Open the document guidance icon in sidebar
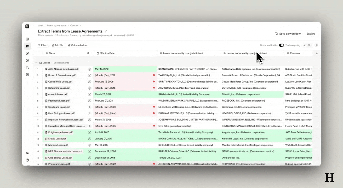The image size is (343, 188). pyautogui.click(x=27, y=75)
